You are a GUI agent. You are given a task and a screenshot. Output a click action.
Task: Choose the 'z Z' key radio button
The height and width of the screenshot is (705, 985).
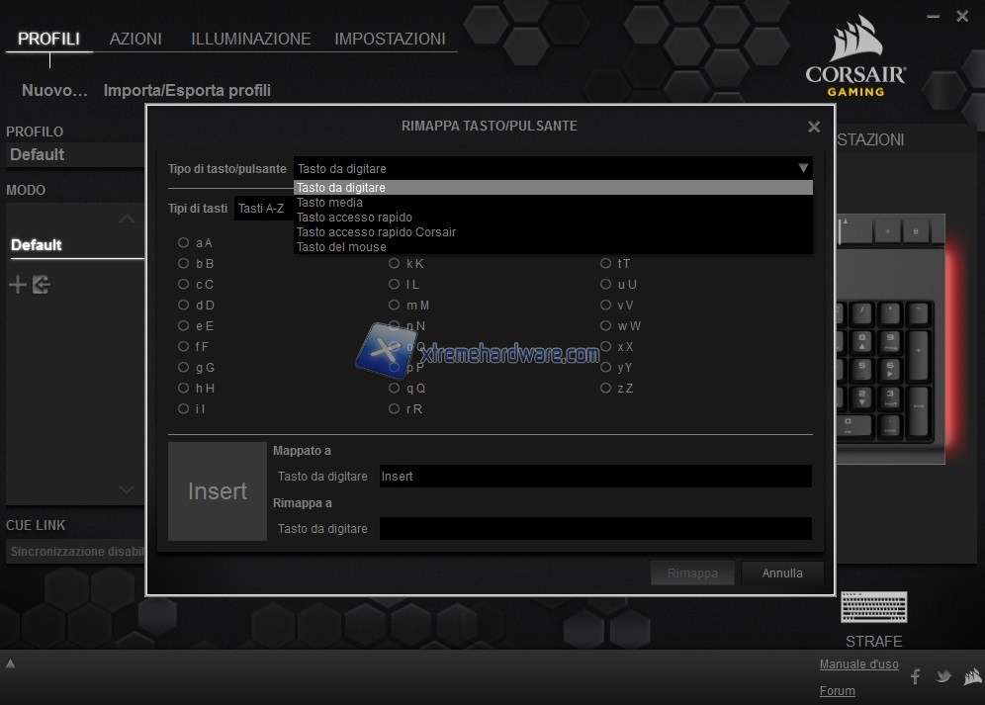point(606,389)
